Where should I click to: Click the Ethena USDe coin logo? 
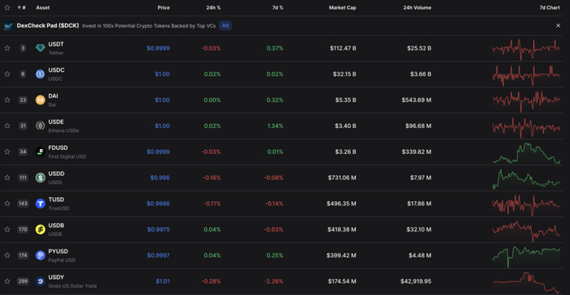pyautogui.click(x=40, y=125)
